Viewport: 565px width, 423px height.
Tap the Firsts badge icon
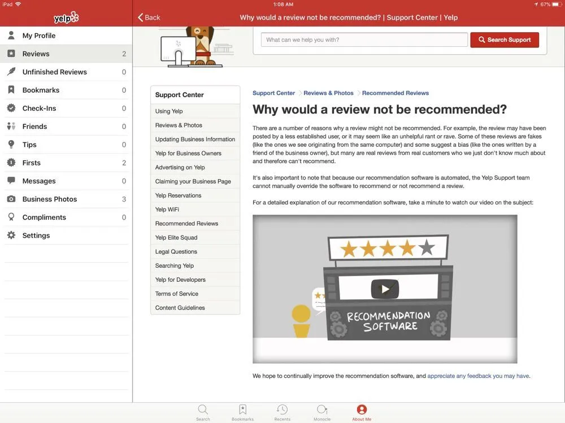[x=11, y=163]
